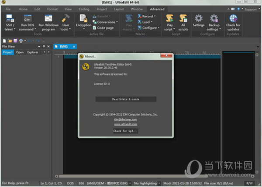Open the www.ultraedit.com link
Viewport: 262px width, 187px height.
[126, 124]
